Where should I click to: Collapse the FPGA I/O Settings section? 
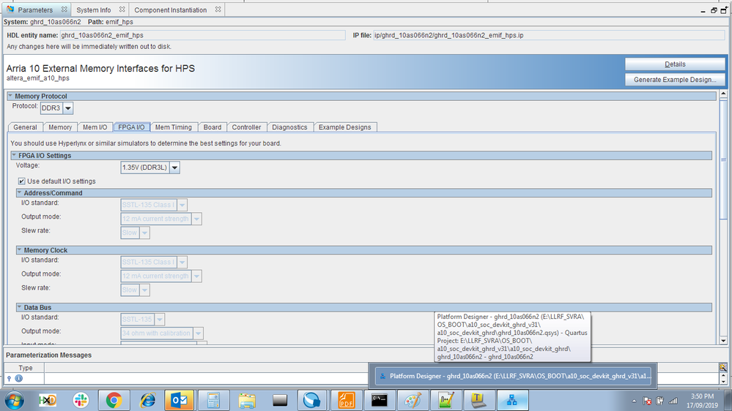pyautogui.click(x=14, y=155)
